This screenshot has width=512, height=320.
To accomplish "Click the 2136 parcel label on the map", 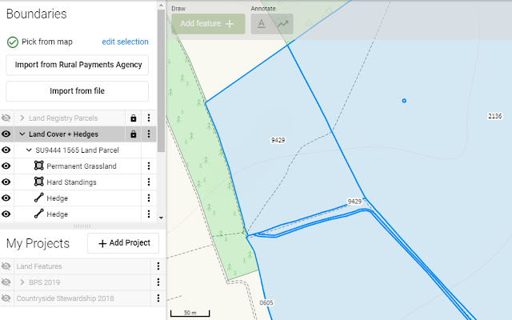I will tap(494, 116).
